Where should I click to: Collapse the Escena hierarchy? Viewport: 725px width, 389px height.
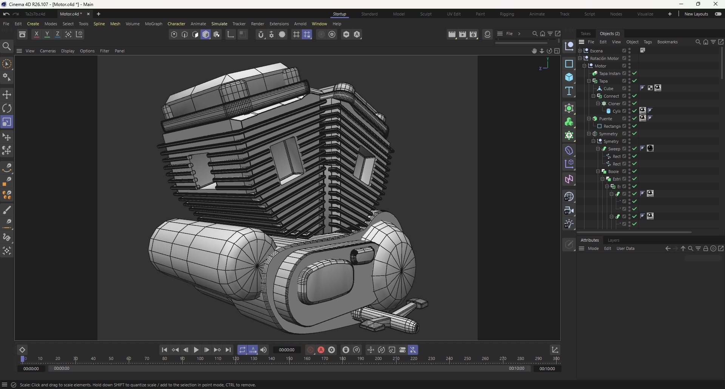[x=580, y=51]
